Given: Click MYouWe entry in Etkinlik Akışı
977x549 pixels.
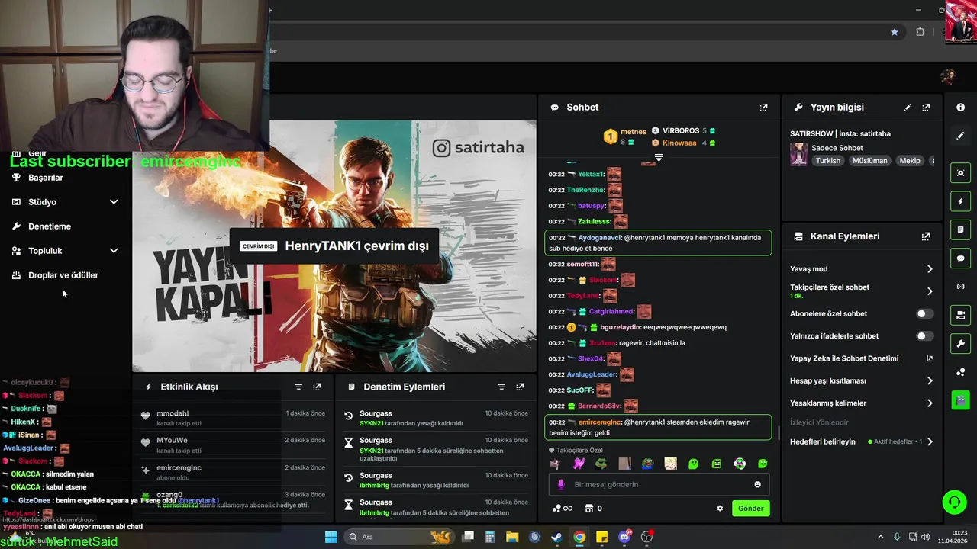Looking at the screenshot, I should coord(172,441).
